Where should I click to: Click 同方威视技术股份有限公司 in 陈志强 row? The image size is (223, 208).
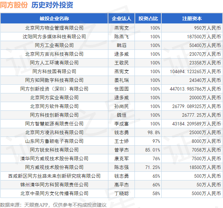[54, 167]
